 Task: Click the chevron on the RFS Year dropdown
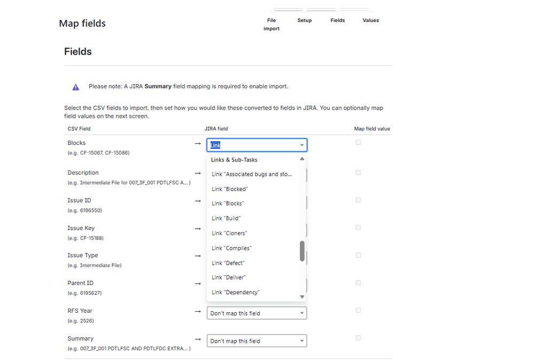pos(301,312)
